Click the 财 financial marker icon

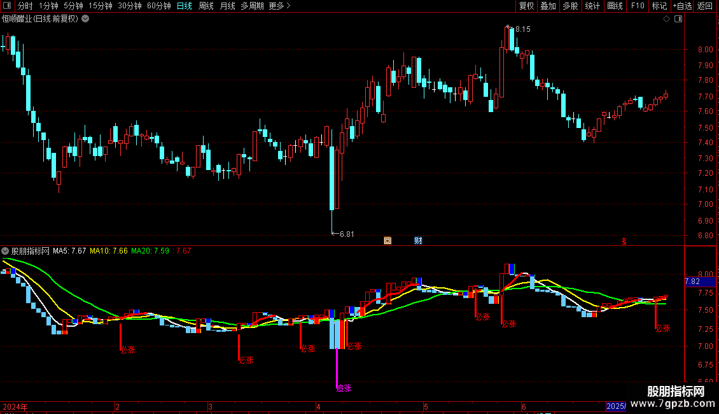(x=418, y=241)
